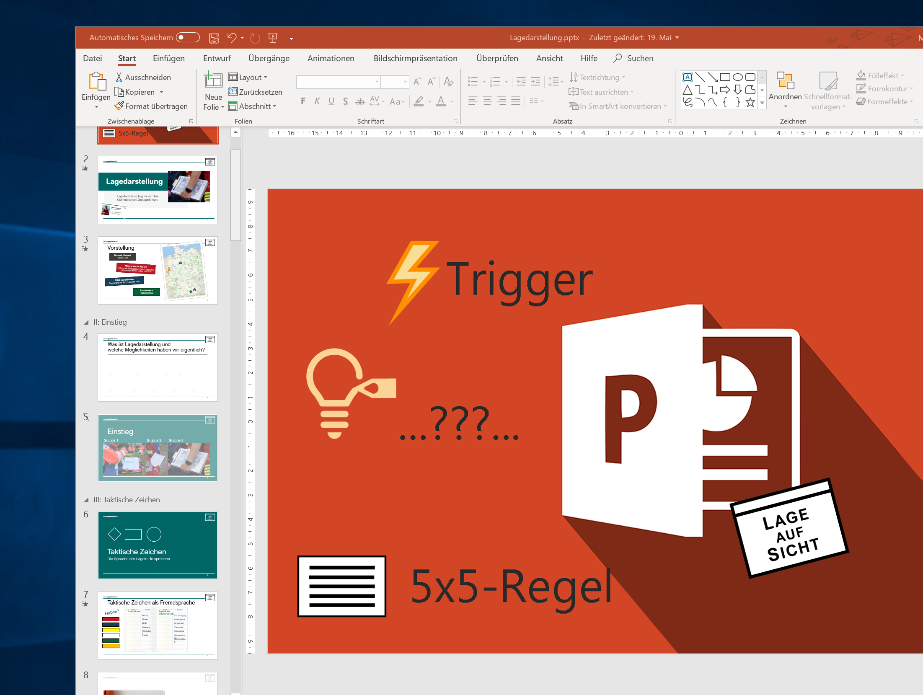This screenshot has height=695, width=923.
Task: Switch to the Einfügen tab
Action: (x=168, y=58)
